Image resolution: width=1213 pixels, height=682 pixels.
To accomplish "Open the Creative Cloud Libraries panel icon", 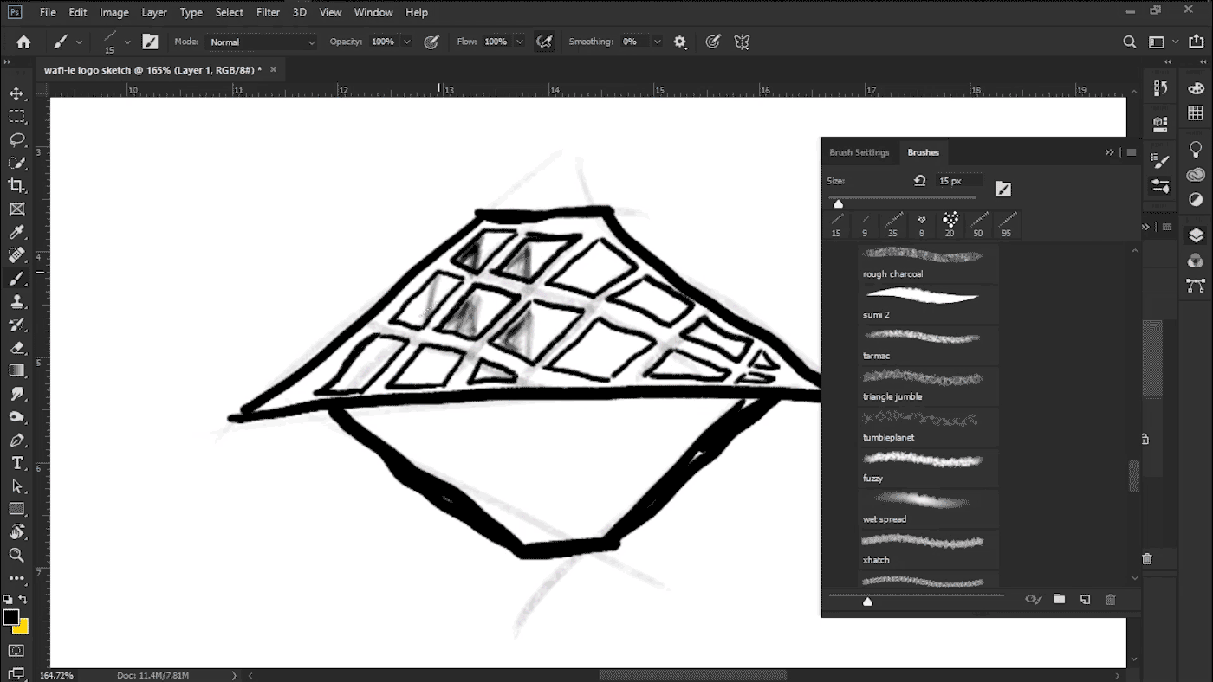I will click(x=1196, y=174).
